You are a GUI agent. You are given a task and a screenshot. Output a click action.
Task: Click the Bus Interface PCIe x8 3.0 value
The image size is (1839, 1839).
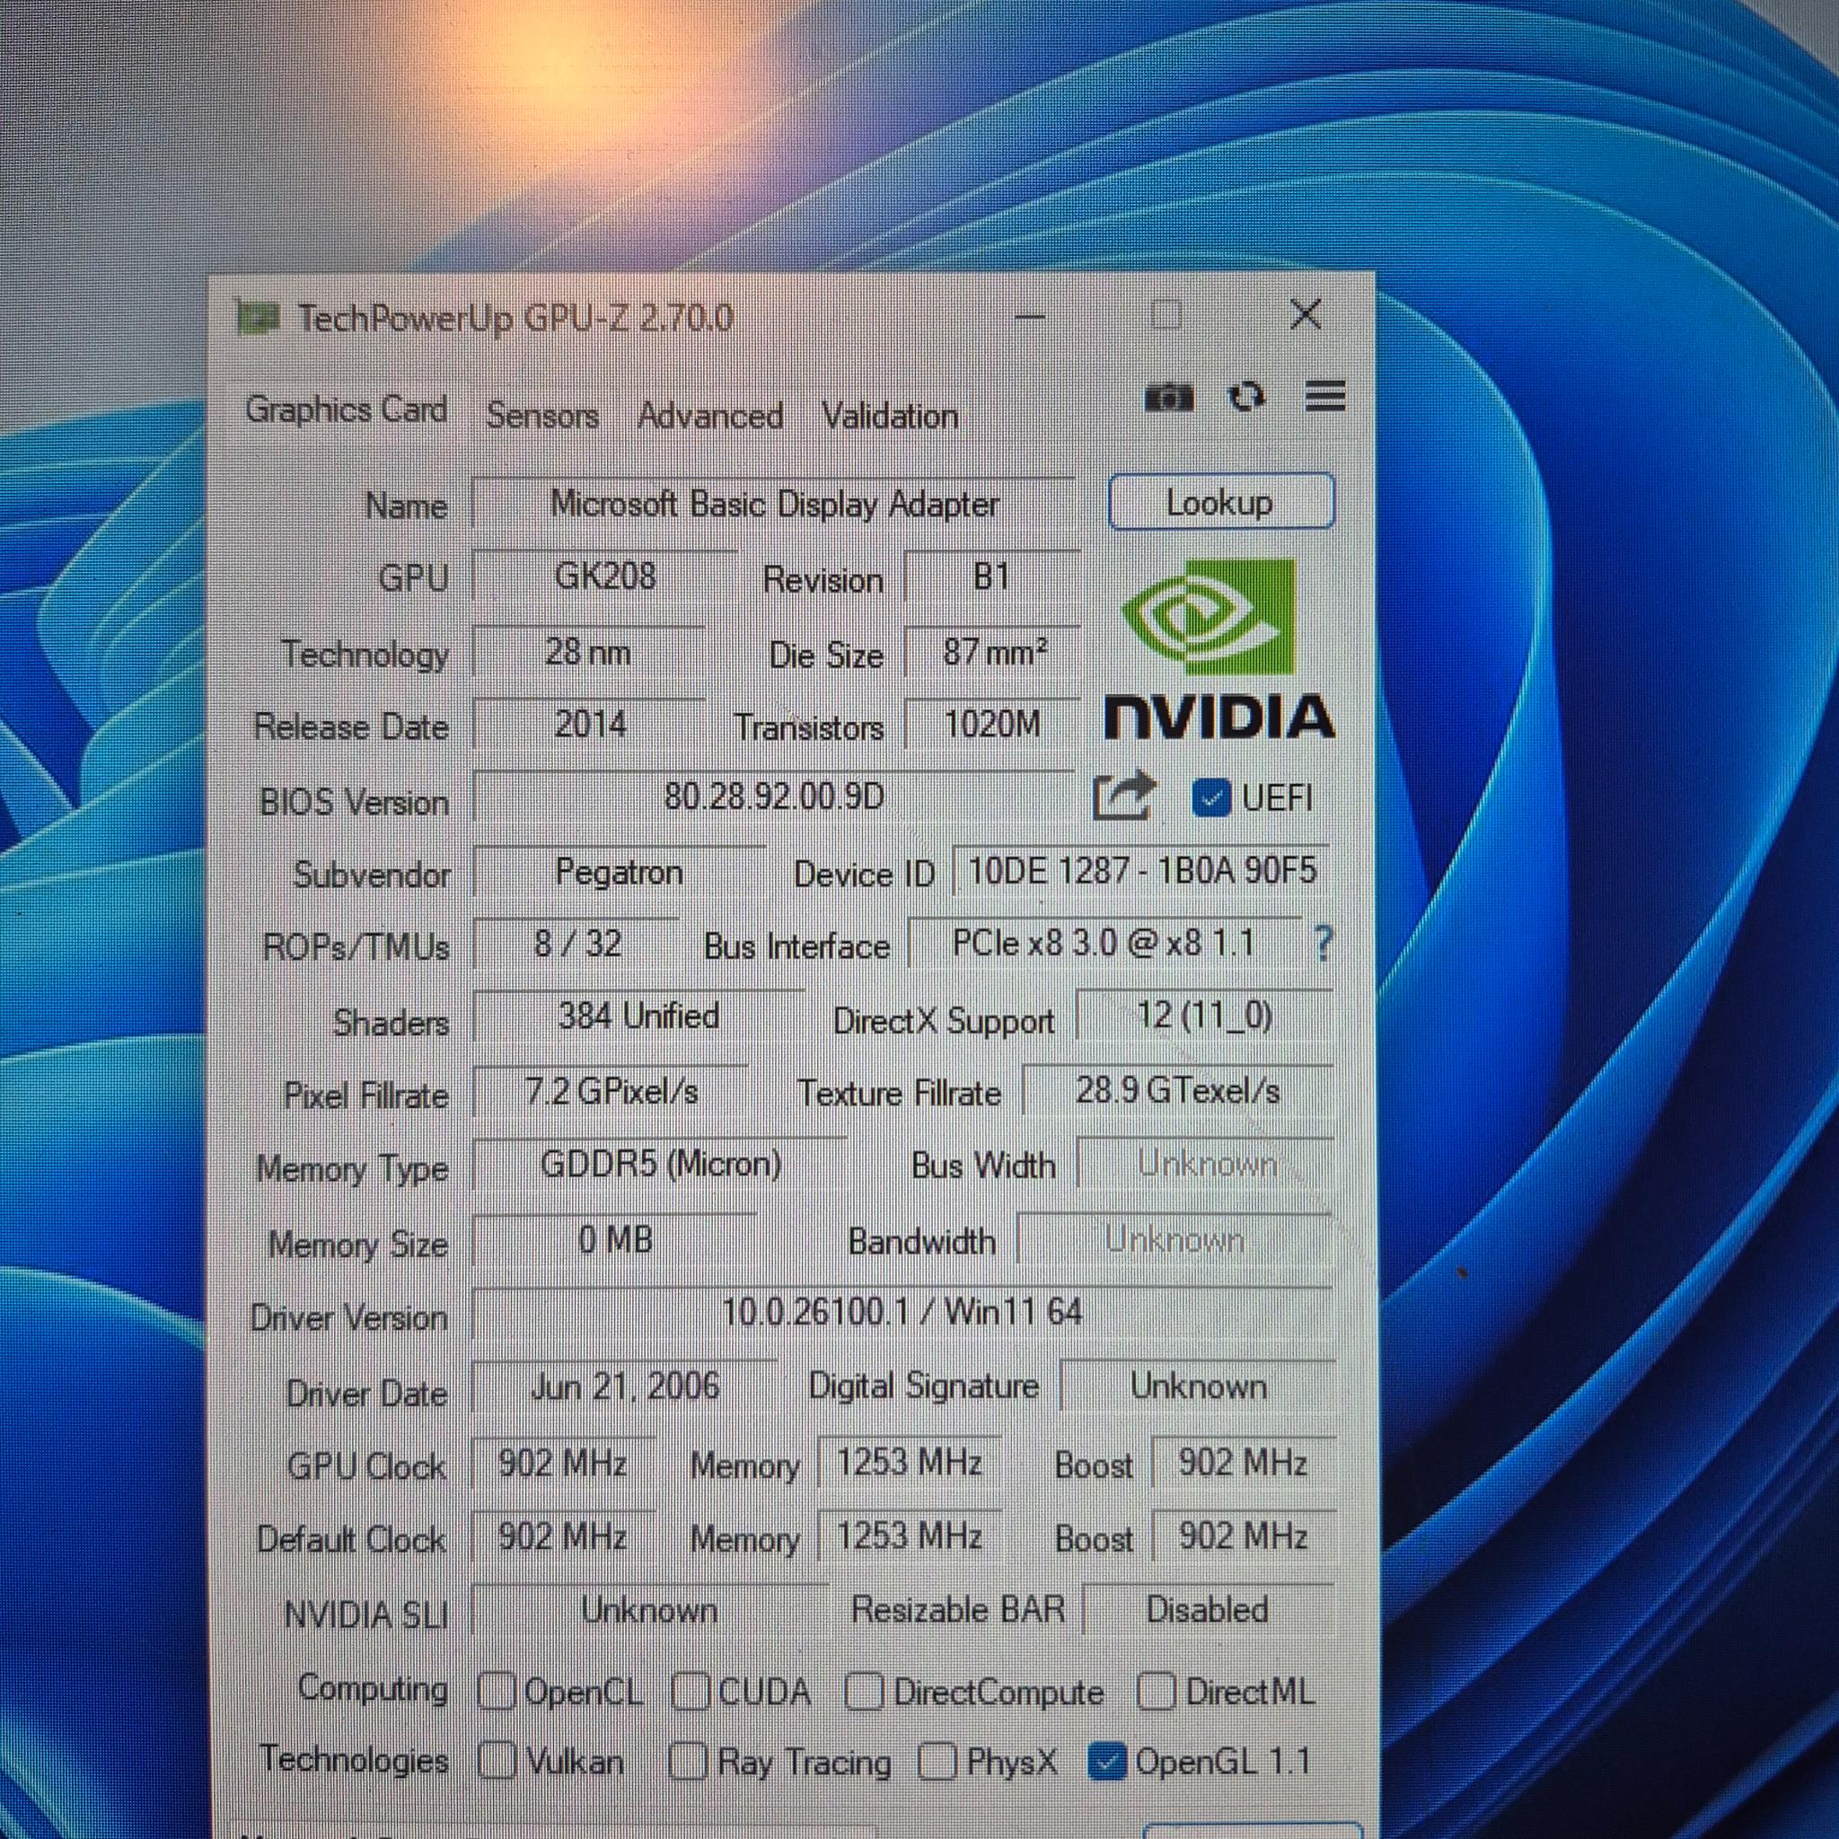click(1104, 944)
